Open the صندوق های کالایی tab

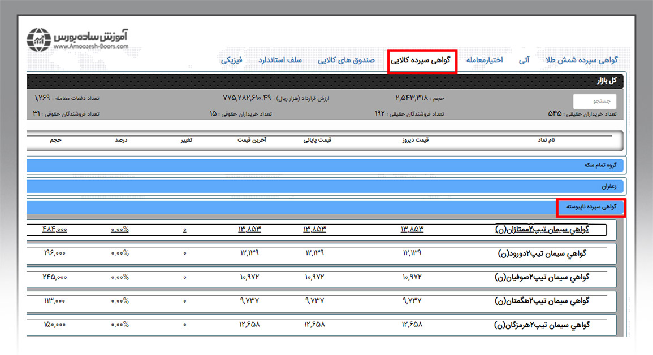point(346,60)
